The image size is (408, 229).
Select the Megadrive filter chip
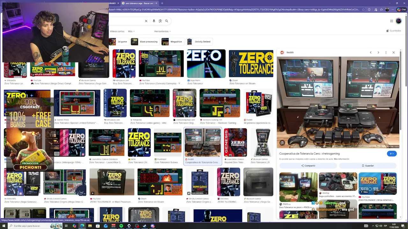coord(172,42)
